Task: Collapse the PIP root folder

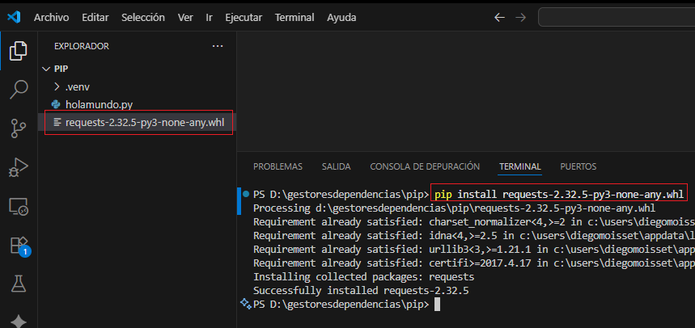Action: (x=61, y=69)
